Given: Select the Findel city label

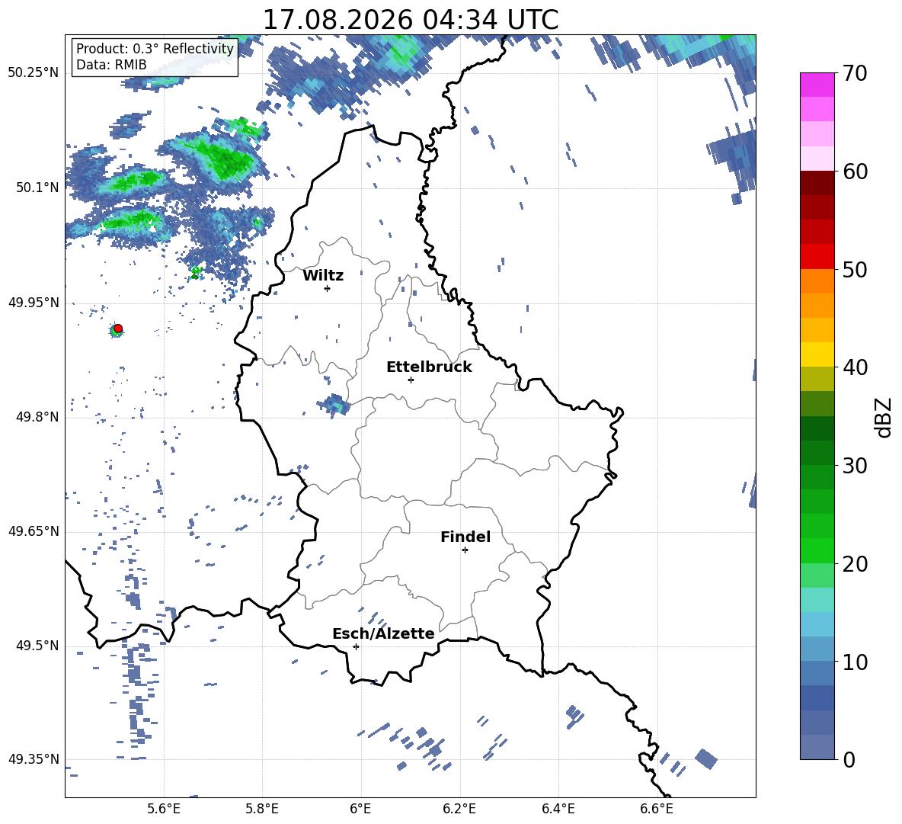Looking at the screenshot, I should pyautogui.click(x=465, y=537).
